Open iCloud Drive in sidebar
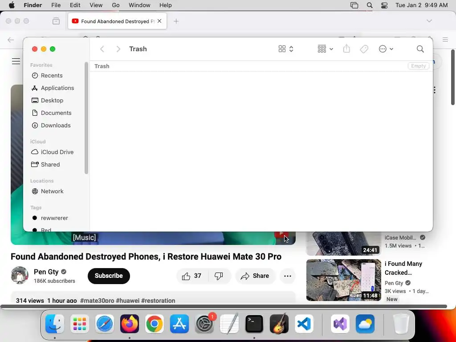456x342 pixels. pyautogui.click(x=57, y=152)
